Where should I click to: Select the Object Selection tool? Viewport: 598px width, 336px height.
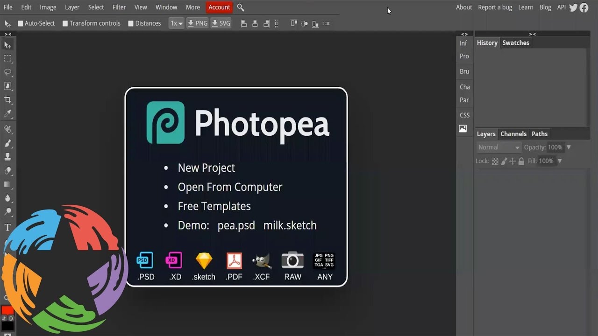8,86
